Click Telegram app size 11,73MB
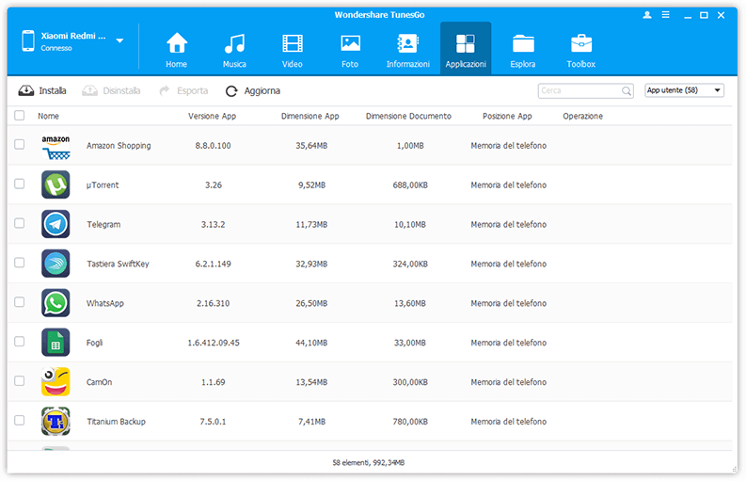This screenshot has width=746, height=481. point(311,225)
